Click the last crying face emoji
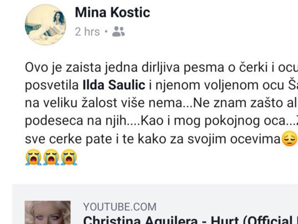 coord(69,157)
